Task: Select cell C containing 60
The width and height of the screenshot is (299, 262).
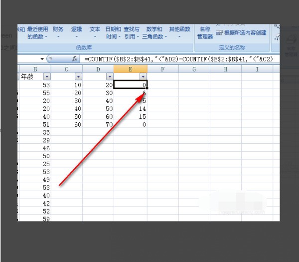Action: pyautogui.click(x=67, y=124)
